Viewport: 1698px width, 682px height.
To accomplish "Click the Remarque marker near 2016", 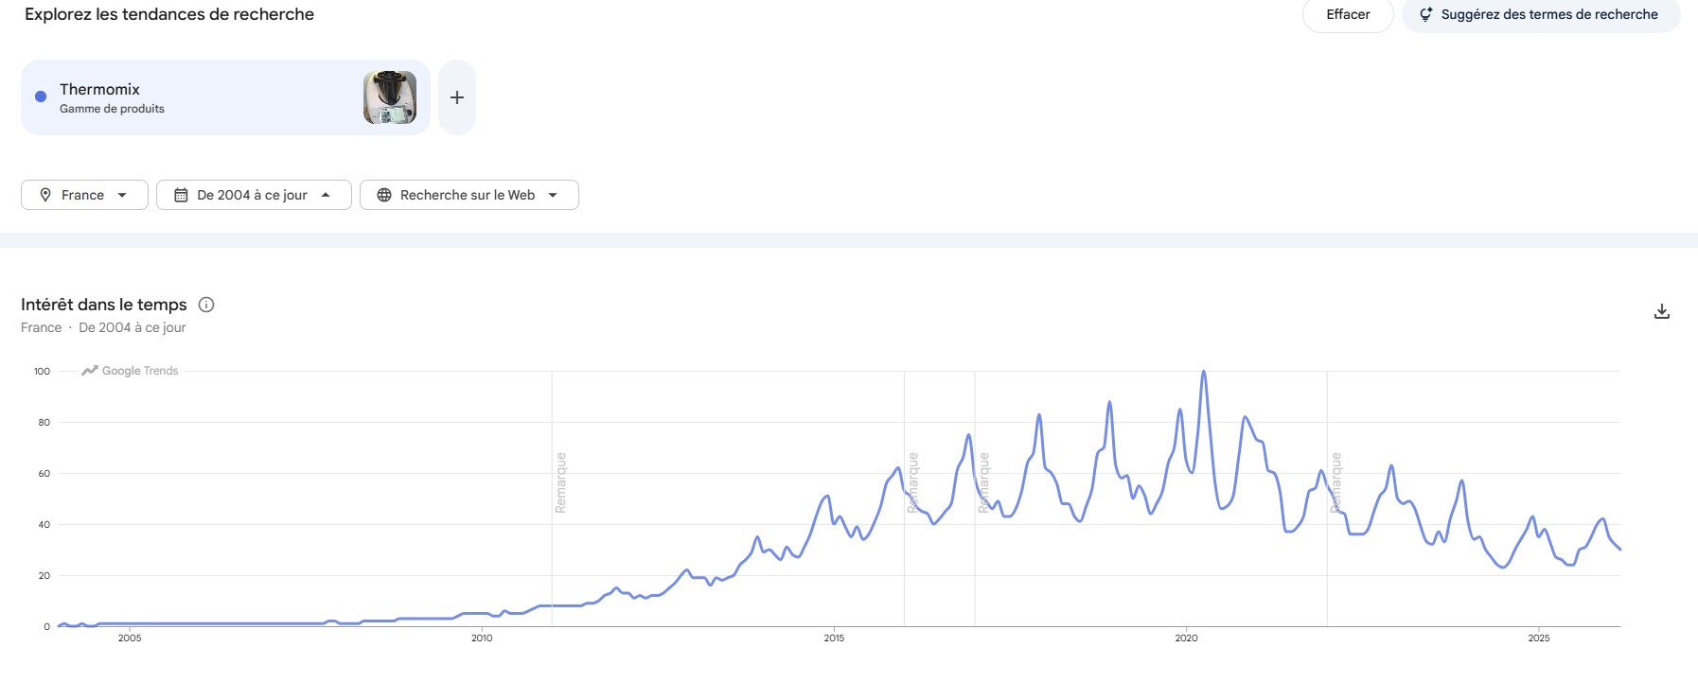I will pos(913,482).
